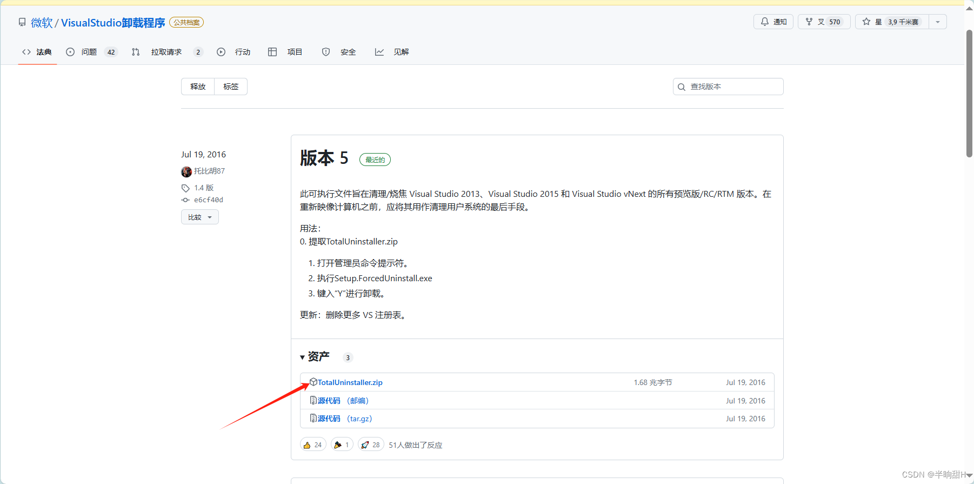Collapse the 资产 assets section
The height and width of the screenshot is (484, 974).
pos(315,356)
